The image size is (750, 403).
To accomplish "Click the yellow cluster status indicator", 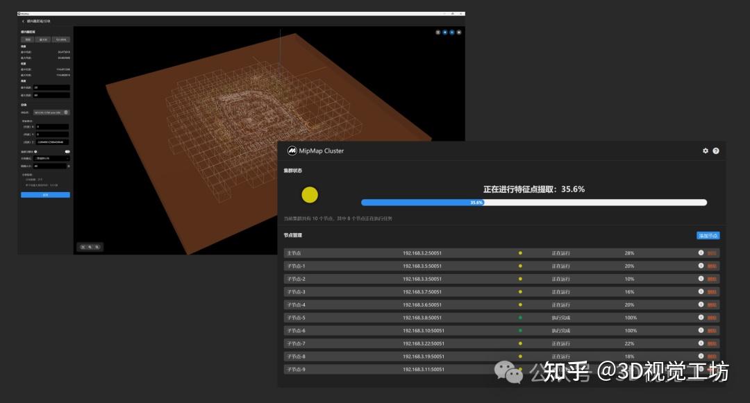I will (310, 195).
